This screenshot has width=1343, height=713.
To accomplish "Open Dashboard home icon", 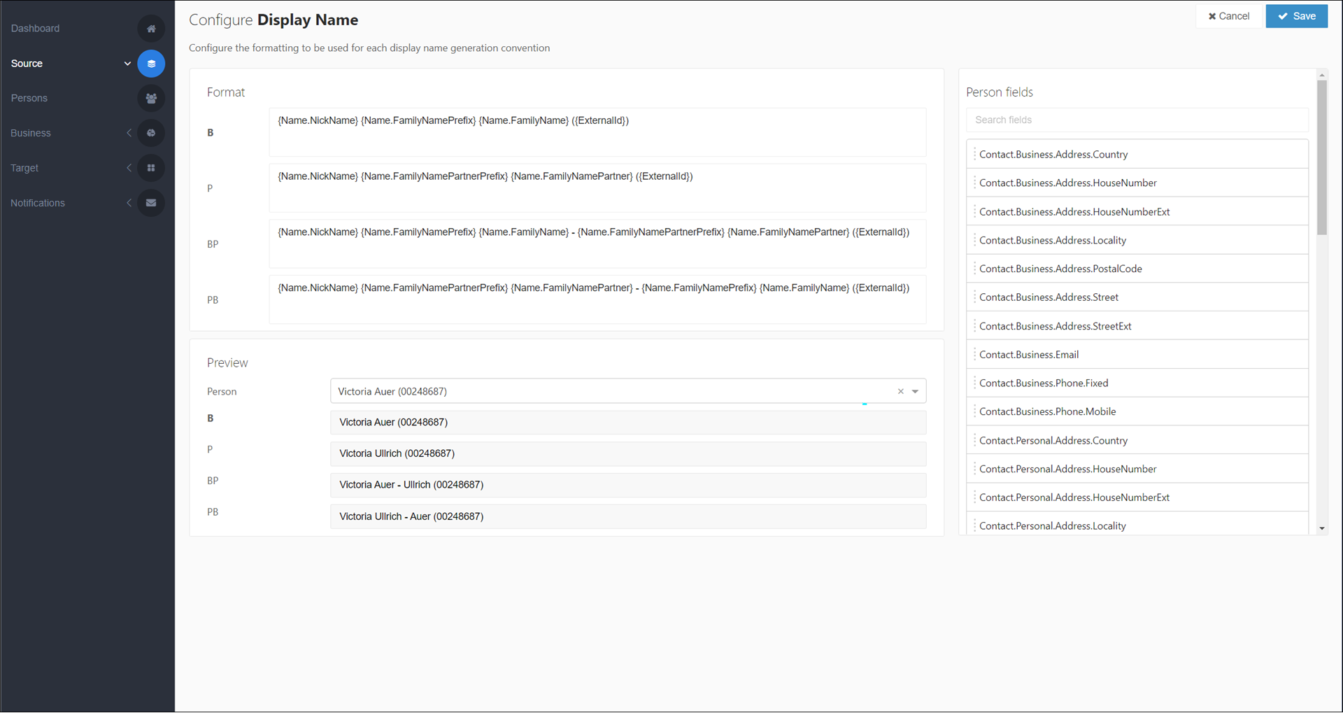I will tap(151, 29).
